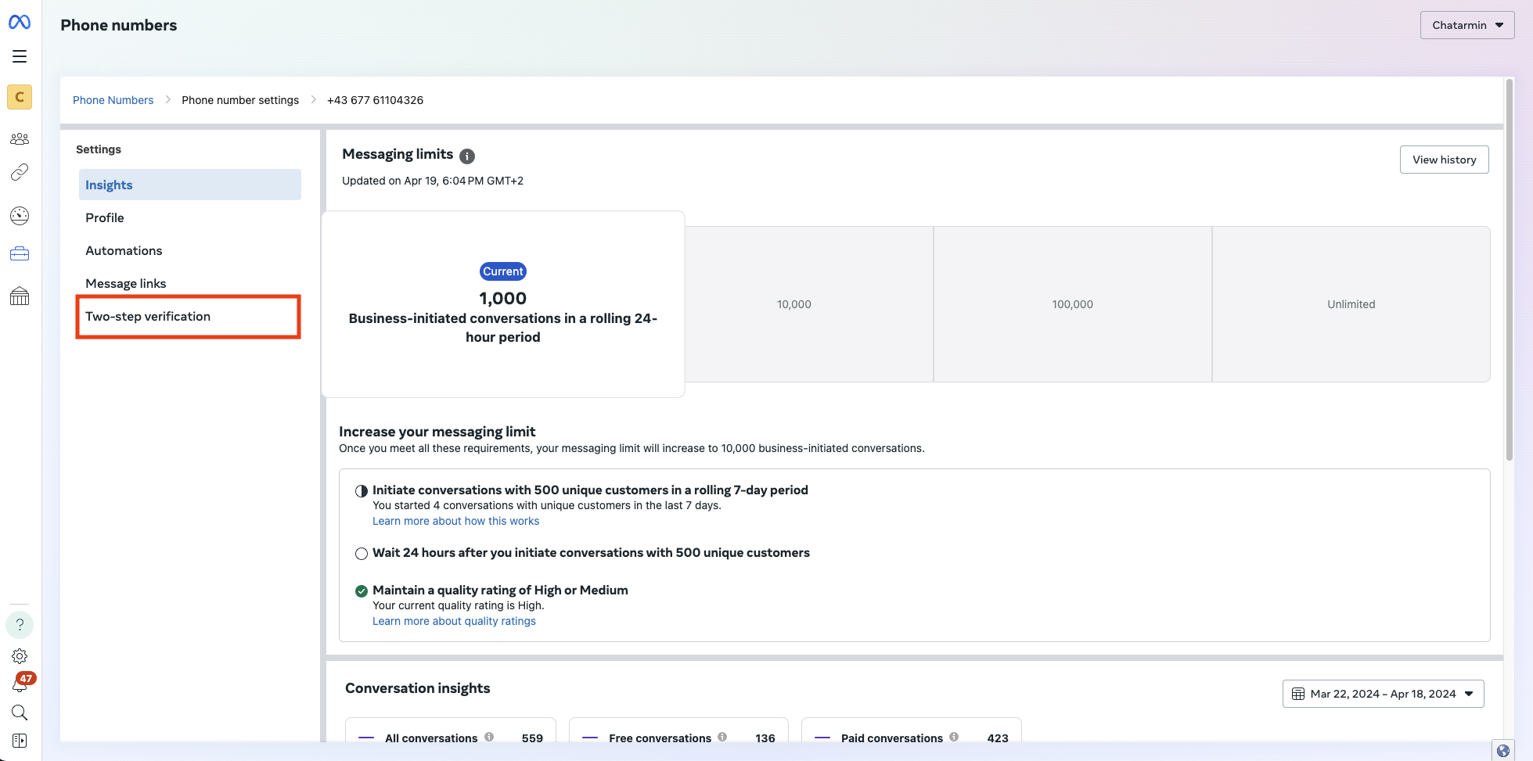Click the Phone Numbers breadcrumb link
Viewport: 1533px width, 761px height.
point(113,100)
